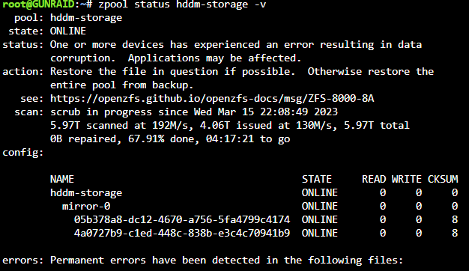469x271 pixels.
Task: Click the READ column header
Action: [374, 179]
